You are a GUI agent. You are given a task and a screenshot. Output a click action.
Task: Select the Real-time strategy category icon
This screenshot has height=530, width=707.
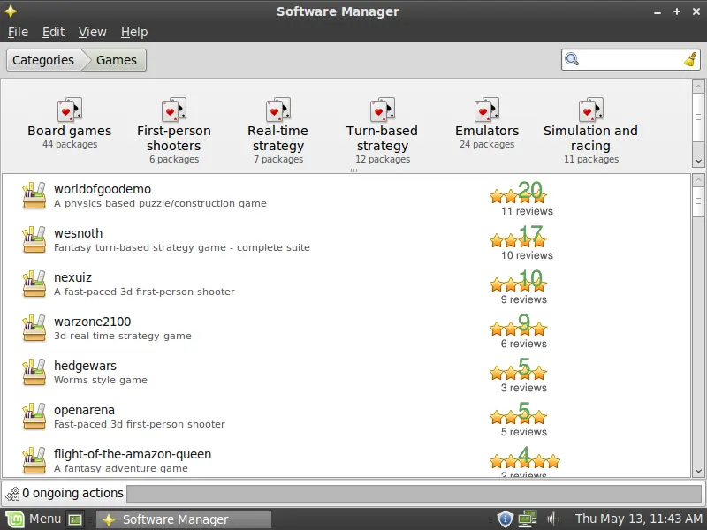(x=277, y=110)
